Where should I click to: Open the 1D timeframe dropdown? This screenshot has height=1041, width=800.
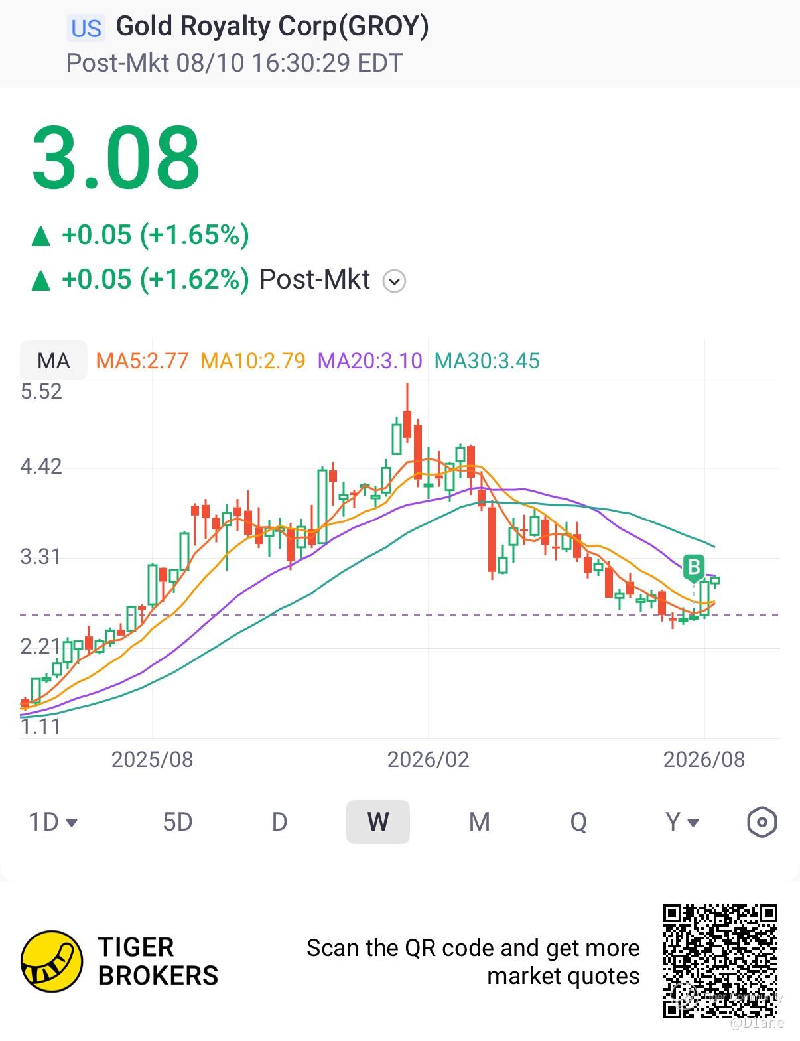pyautogui.click(x=53, y=822)
